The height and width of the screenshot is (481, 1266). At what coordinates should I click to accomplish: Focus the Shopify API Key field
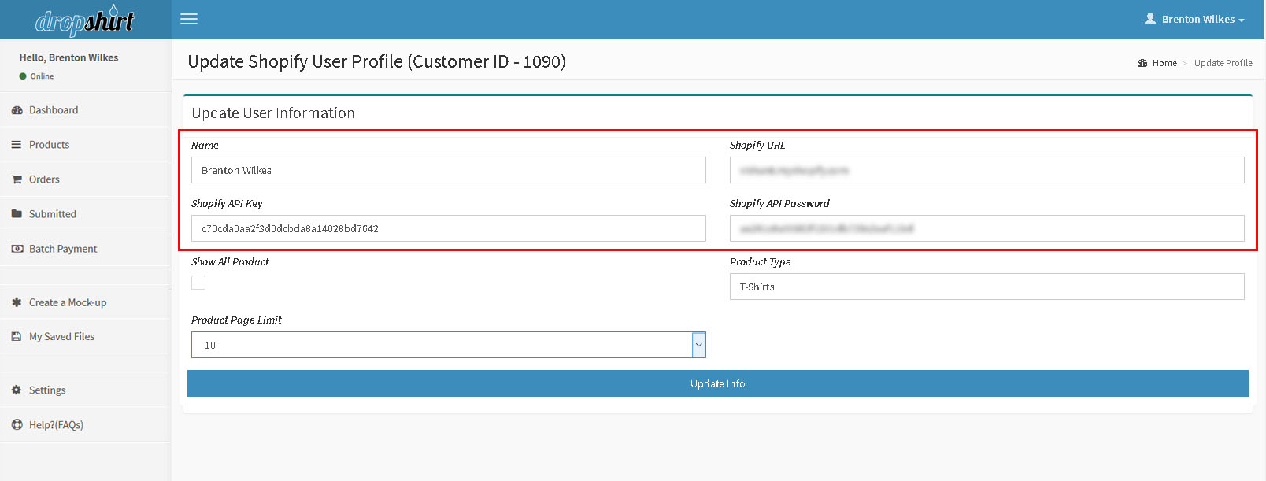[x=449, y=228]
